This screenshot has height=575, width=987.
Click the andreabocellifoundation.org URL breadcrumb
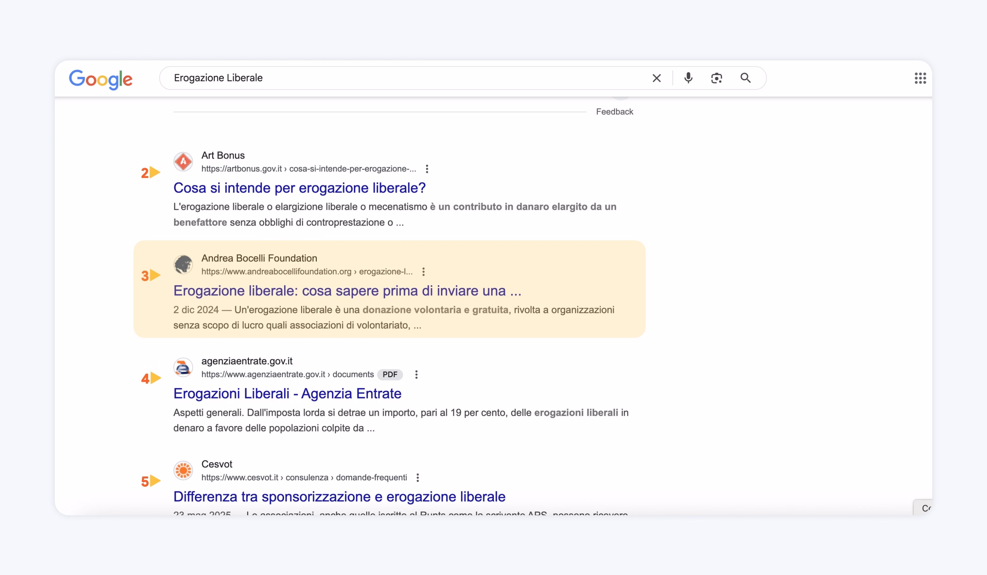pos(307,272)
